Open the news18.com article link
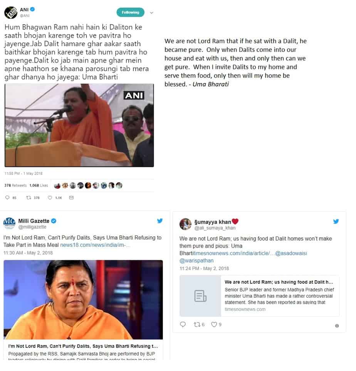 (x=95, y=245)
